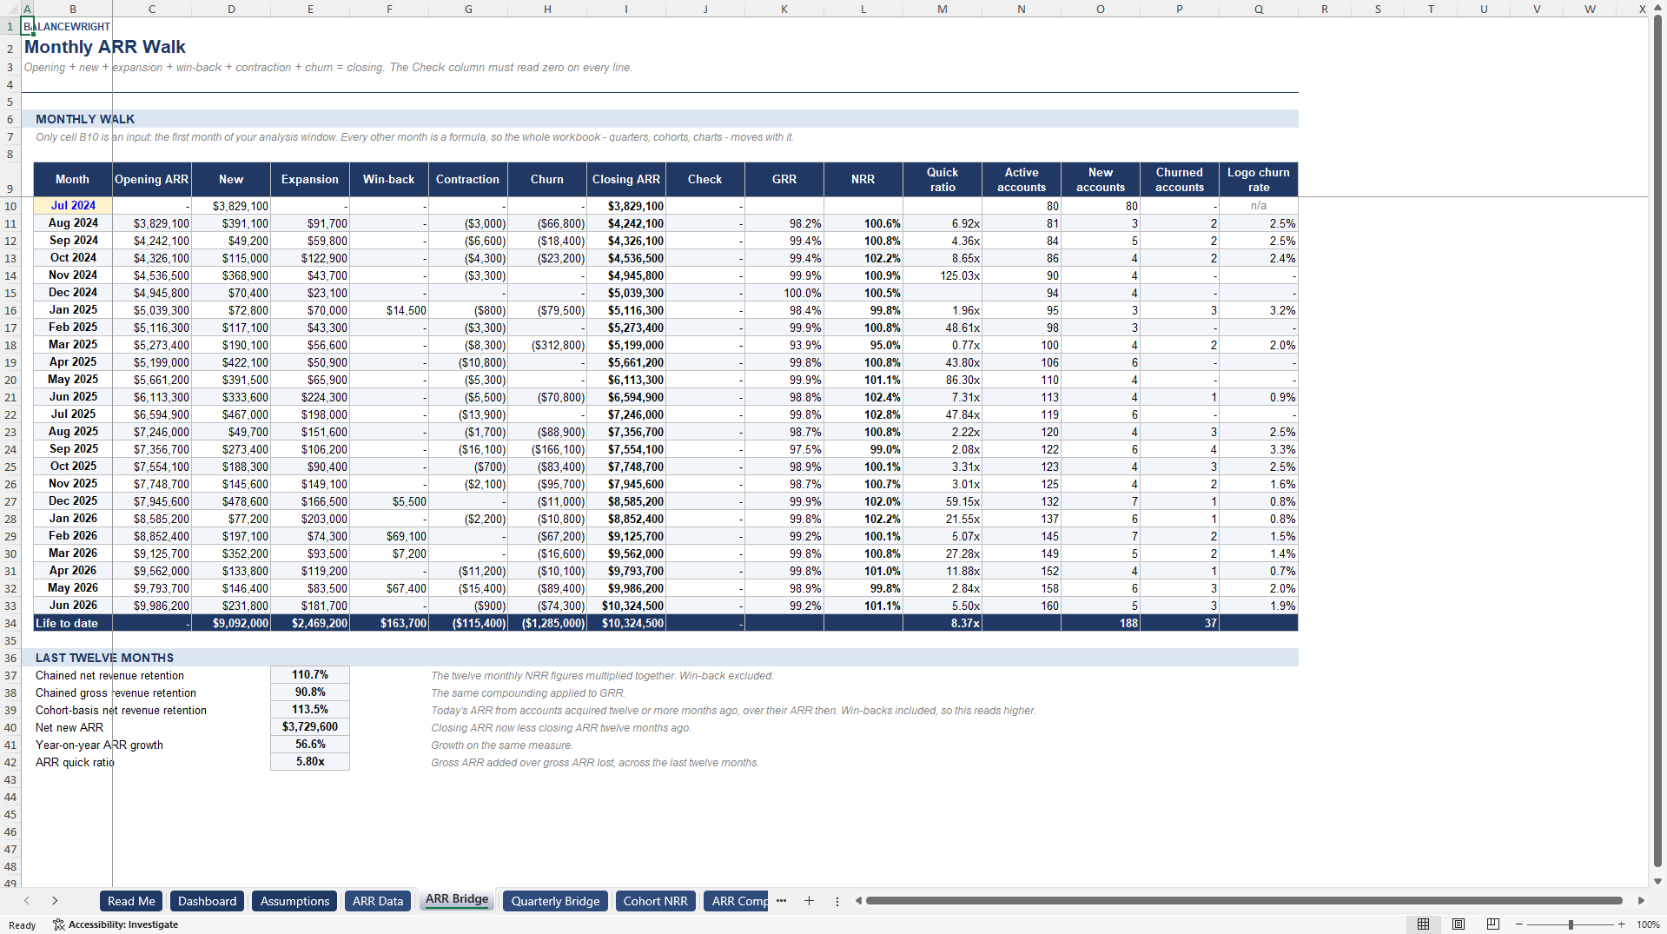Click the Closing ARR column header cell
The height and width of the screenshot is (934, 1667).
[626, 179]
